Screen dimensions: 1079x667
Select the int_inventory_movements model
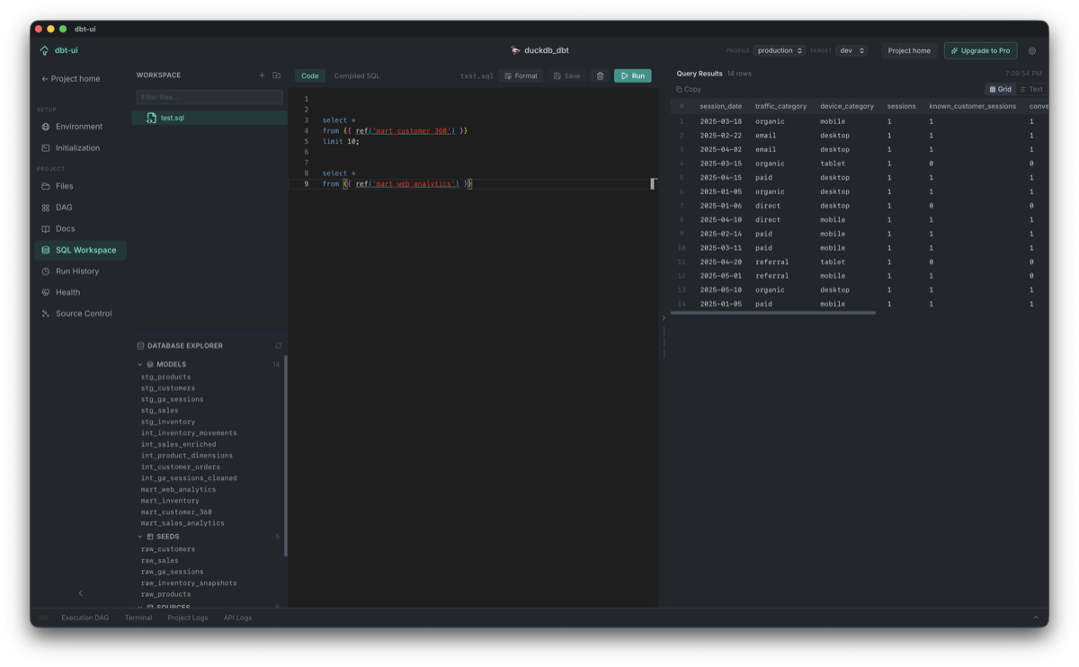[x=189, y=433]
